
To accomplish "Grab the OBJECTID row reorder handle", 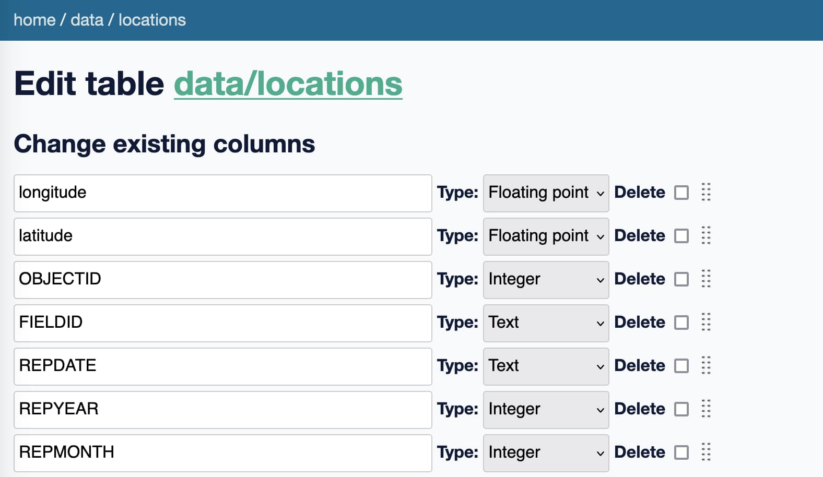I will [x=706, y=279].
